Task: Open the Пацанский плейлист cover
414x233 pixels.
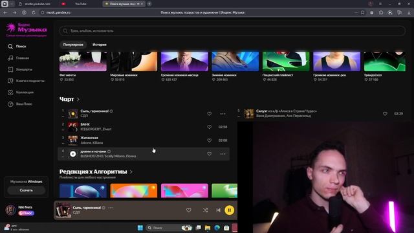Action: (286, 61)
